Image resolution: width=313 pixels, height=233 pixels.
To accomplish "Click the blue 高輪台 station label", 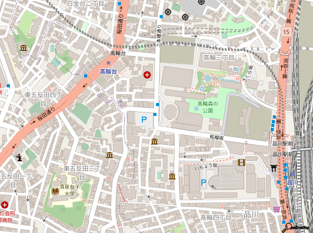I will click(x=109, y=71).
